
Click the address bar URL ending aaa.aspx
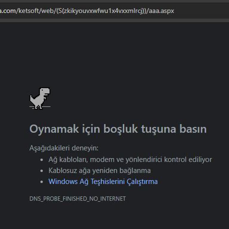tap(87, 11)
